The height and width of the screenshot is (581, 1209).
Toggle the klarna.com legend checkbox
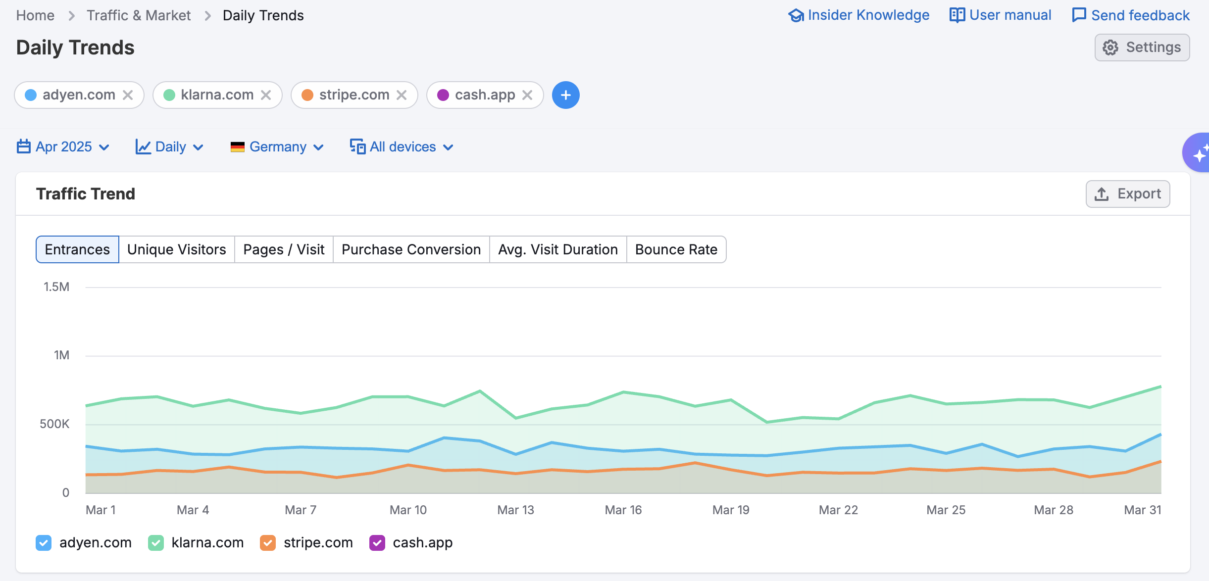155,543
